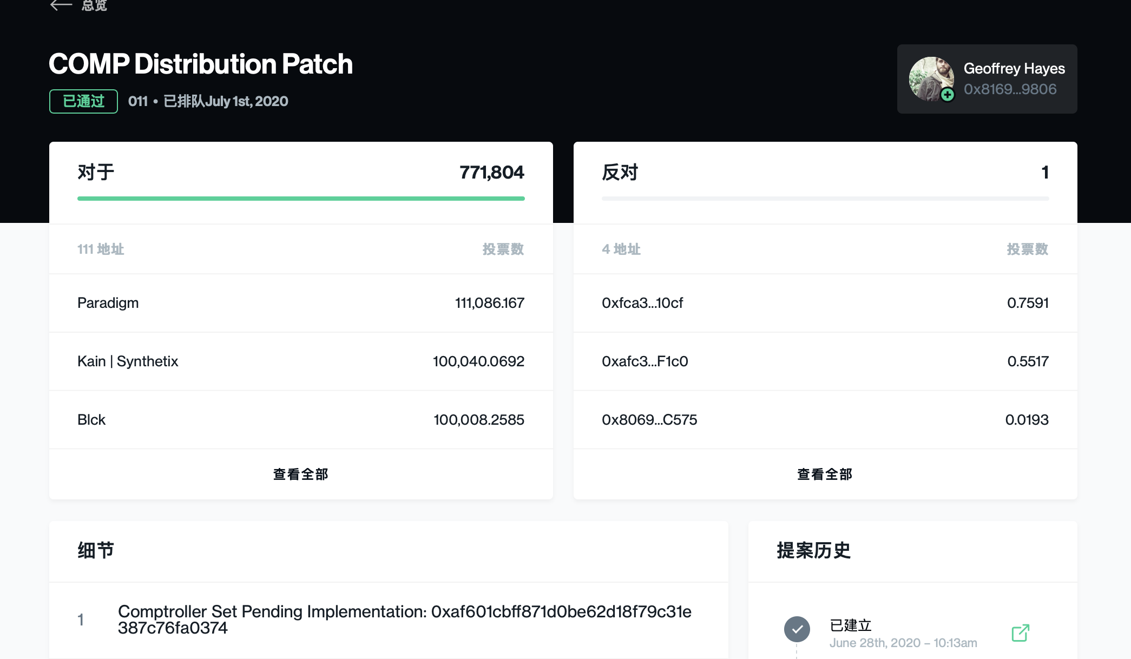The width and height of the screenshot is (1131, 659).
Task: Click the Geoffrey Hayes proposer name
Action: coord(1014,69)
